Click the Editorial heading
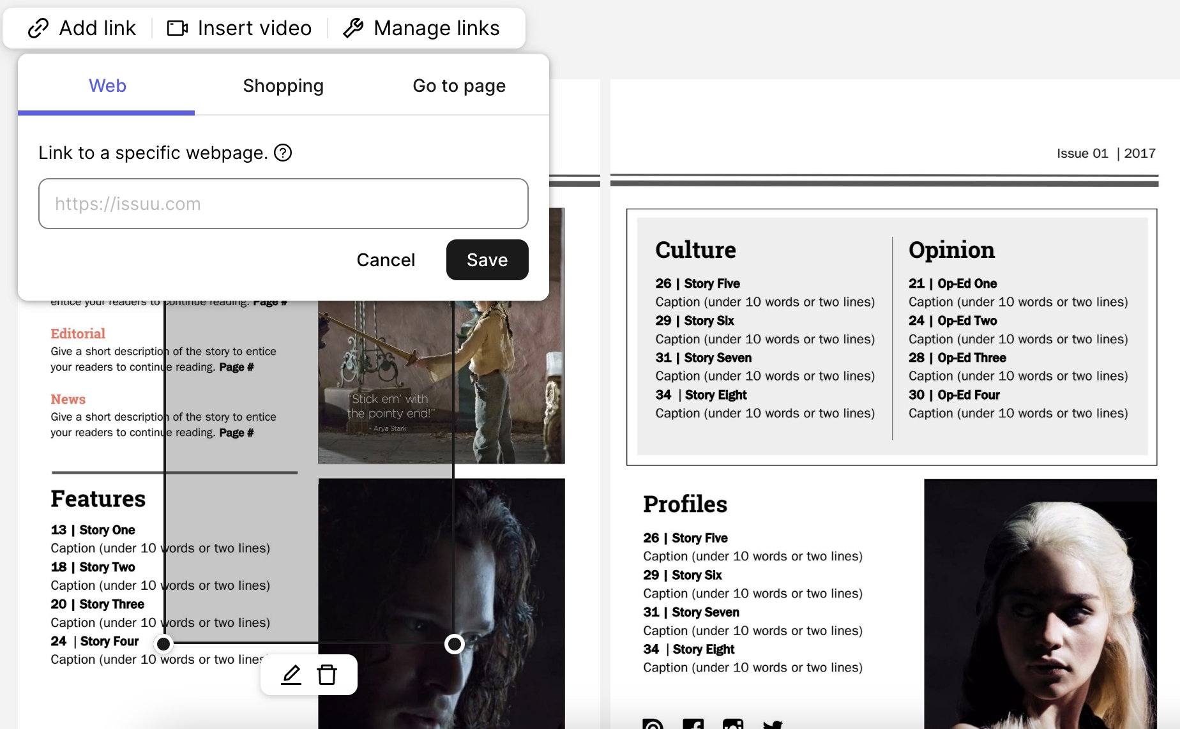The height and width of the screenshot is (729, 1180). pyautogui.click(x=78, y=333)
